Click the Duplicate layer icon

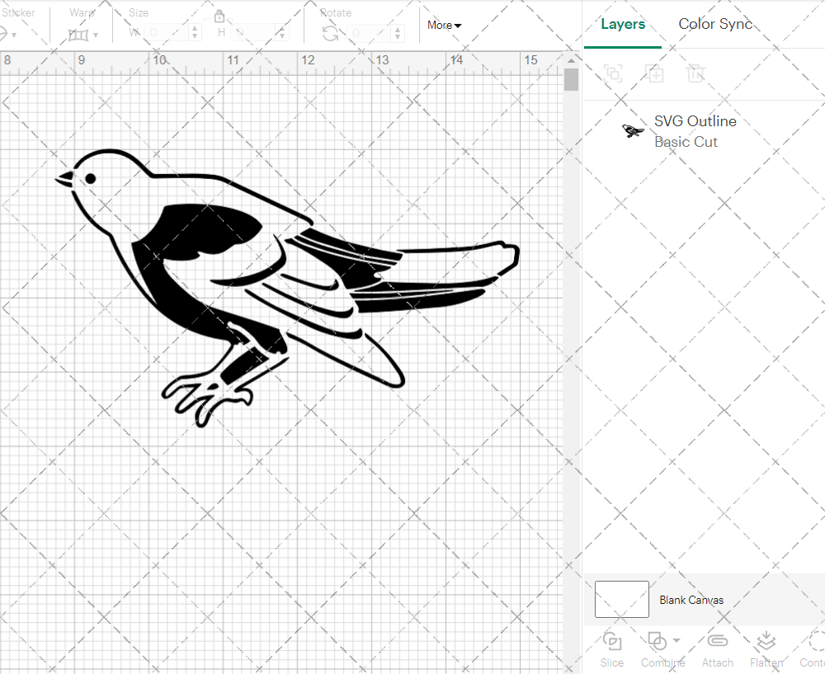click(655, 73)
